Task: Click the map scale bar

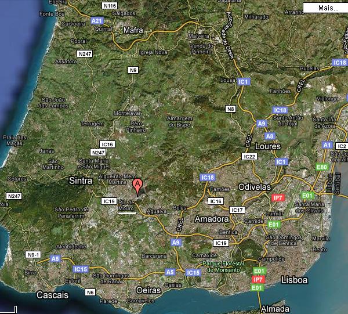Action: (x=8, y=309)
